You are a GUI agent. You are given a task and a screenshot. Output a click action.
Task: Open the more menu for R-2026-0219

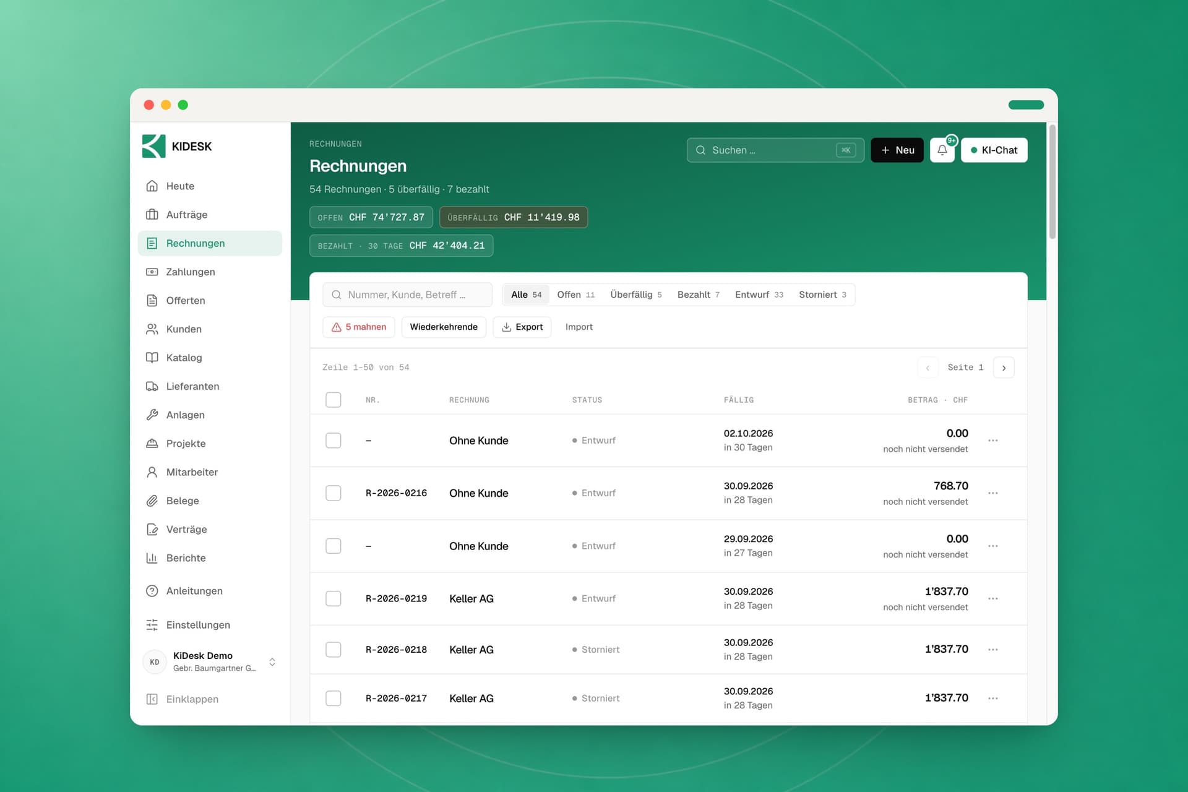coord(993,598)
